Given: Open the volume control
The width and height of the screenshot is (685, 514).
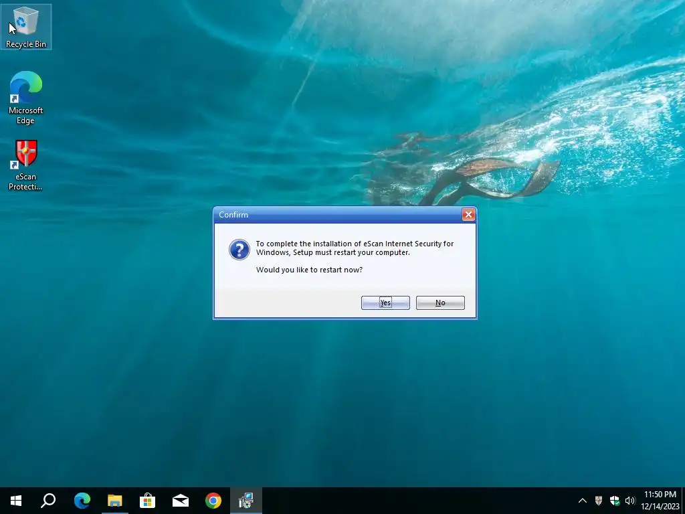Looking at the screenshot, I should tap(630, 501).
